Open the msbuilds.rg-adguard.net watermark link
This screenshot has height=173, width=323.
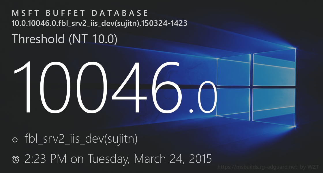[257, 167]
